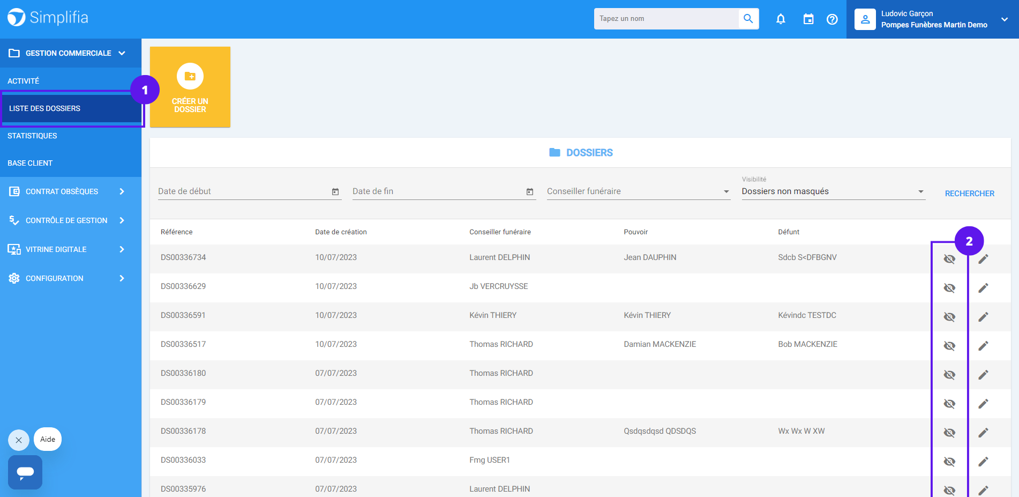Expand the user account menu arrow
Image resolution: width=1019 pixels, height=497 pixels.
click(1005, 19)
